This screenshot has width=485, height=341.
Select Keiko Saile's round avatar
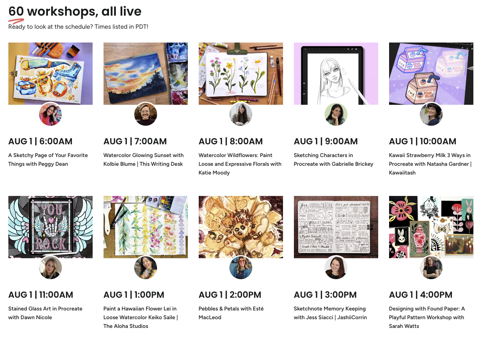146,268
